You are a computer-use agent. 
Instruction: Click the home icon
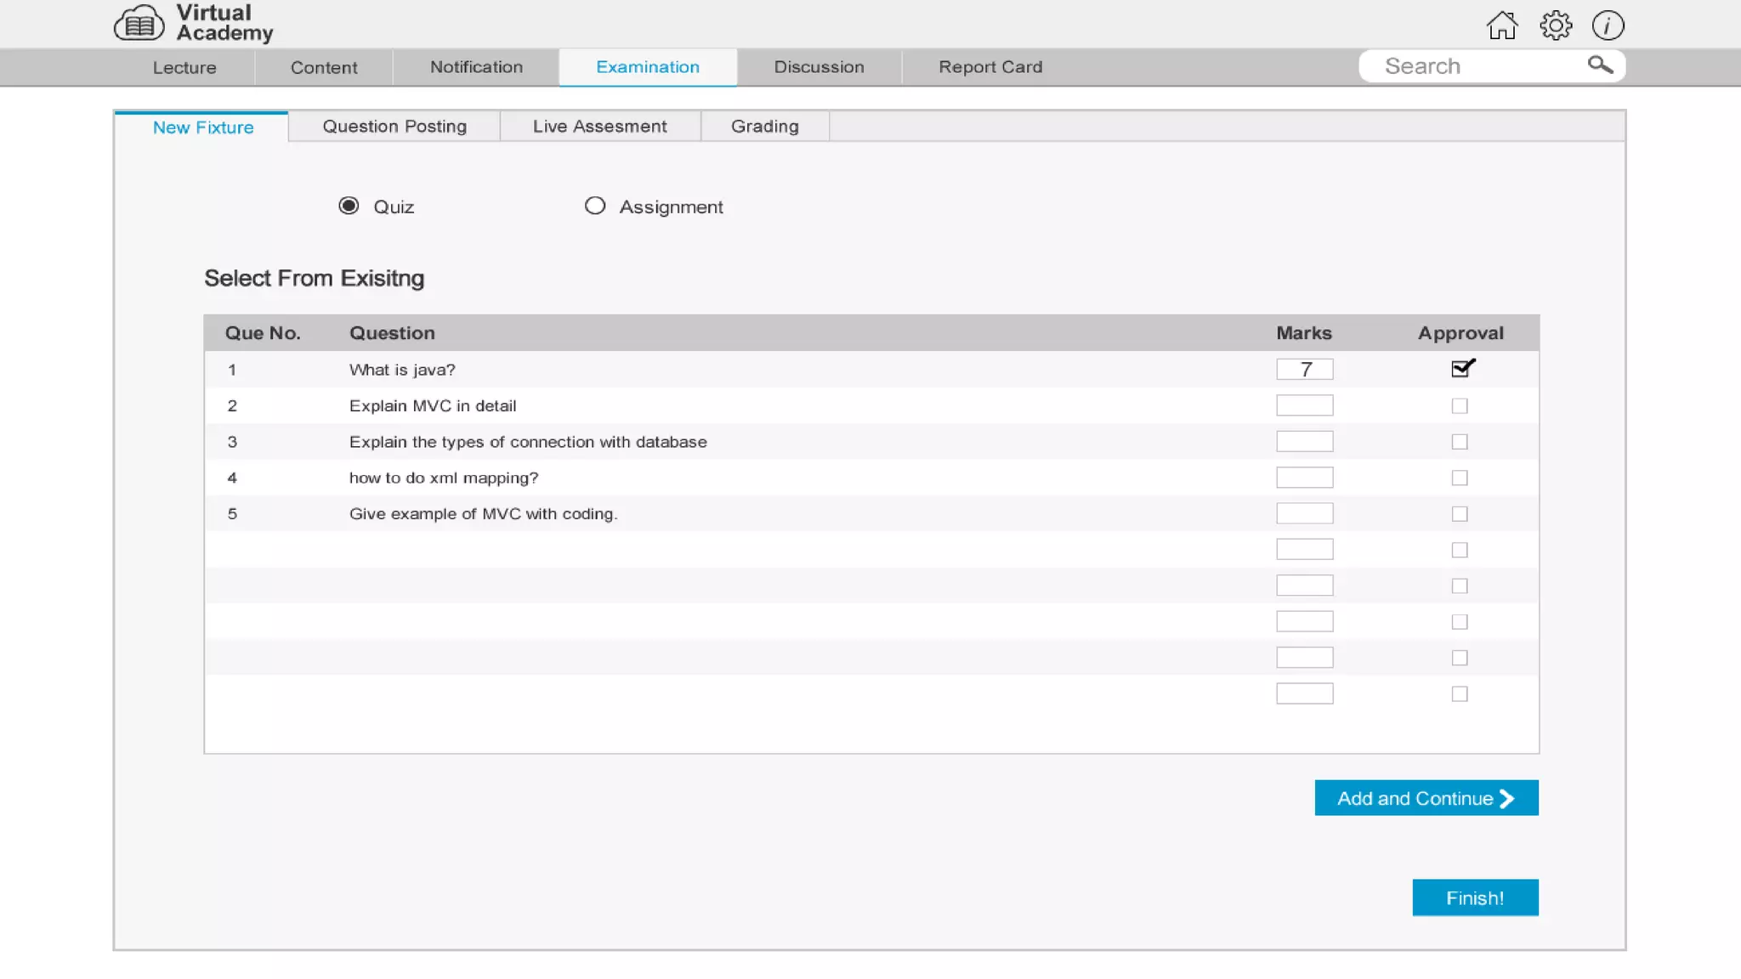point(1501,25)
